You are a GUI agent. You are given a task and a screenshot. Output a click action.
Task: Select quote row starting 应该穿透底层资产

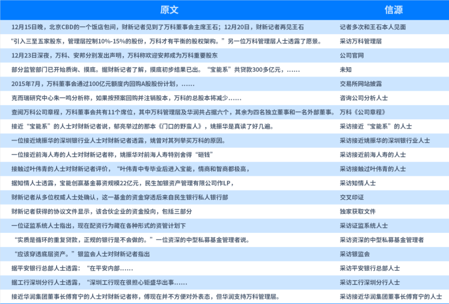224,254
